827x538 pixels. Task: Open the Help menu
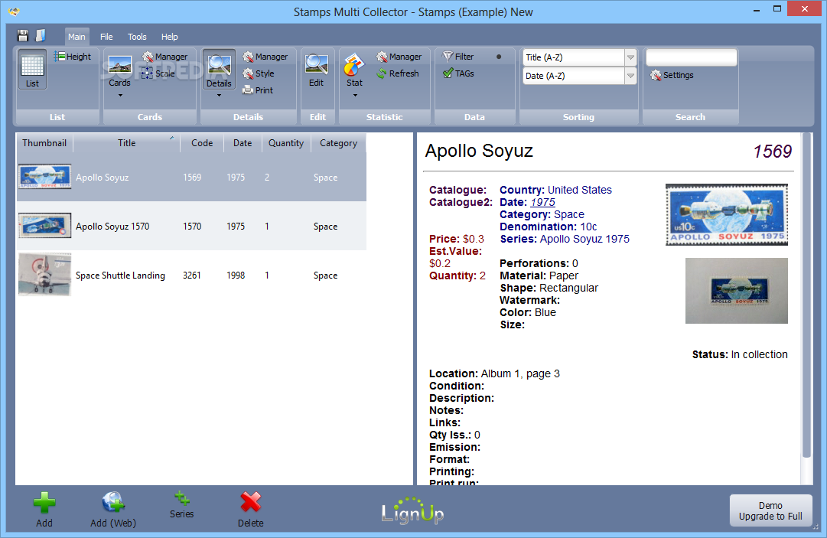click(x=169, y=37)
